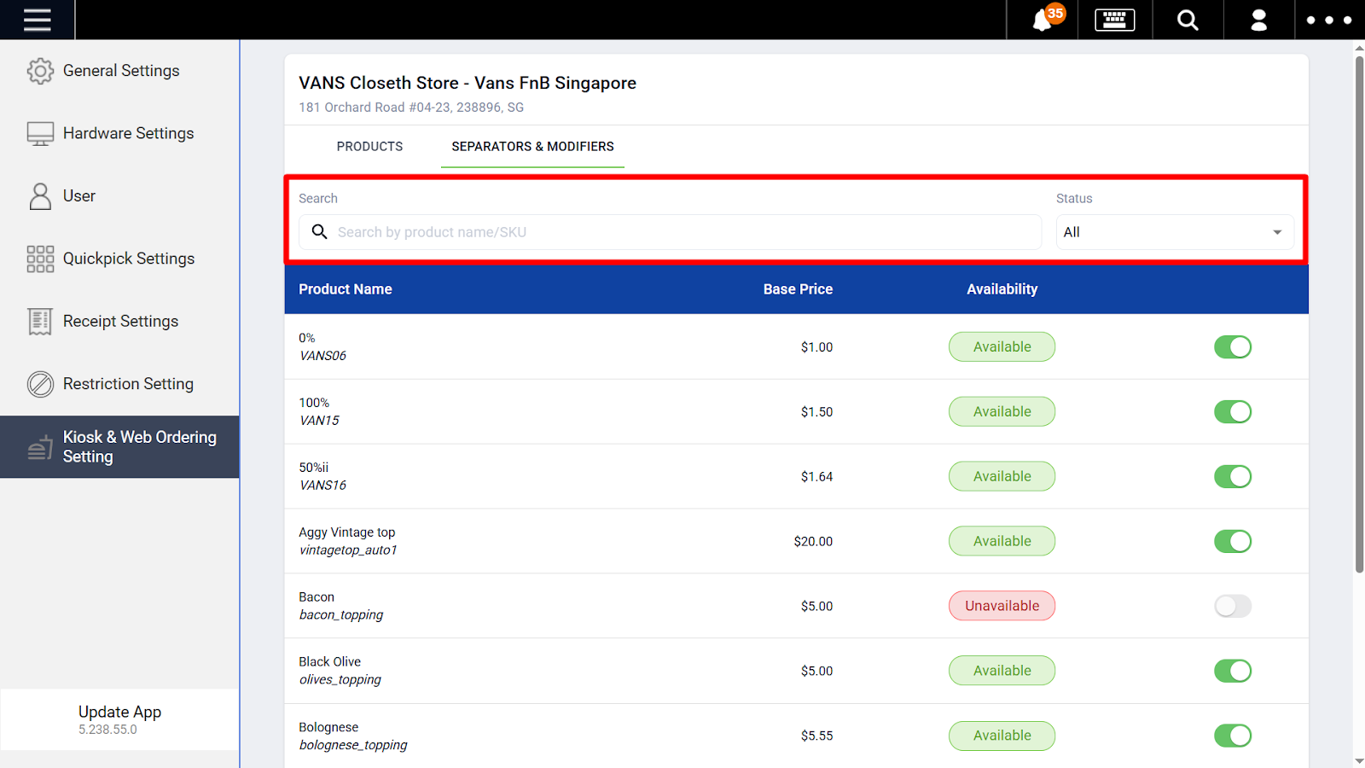This screenshot has width=1365, height=768.
Task: Click the search magnifier in top bar
Action: [x=1188, y=20]
